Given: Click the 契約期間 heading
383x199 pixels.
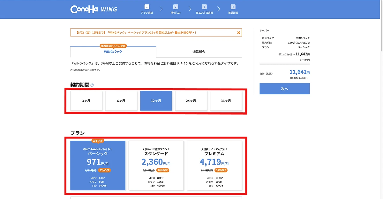Looking at the screenshot, I should point(80,85).
